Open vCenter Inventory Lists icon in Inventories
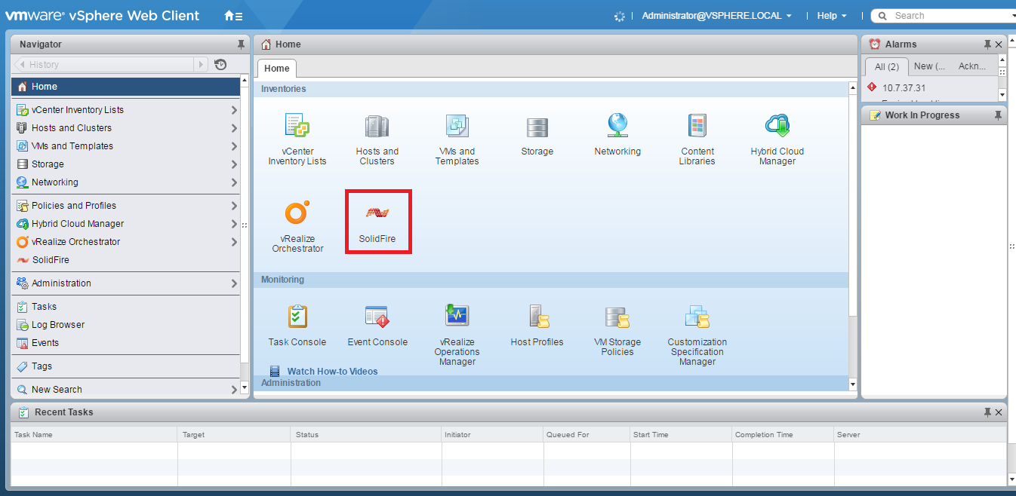 tap(297, 126)
